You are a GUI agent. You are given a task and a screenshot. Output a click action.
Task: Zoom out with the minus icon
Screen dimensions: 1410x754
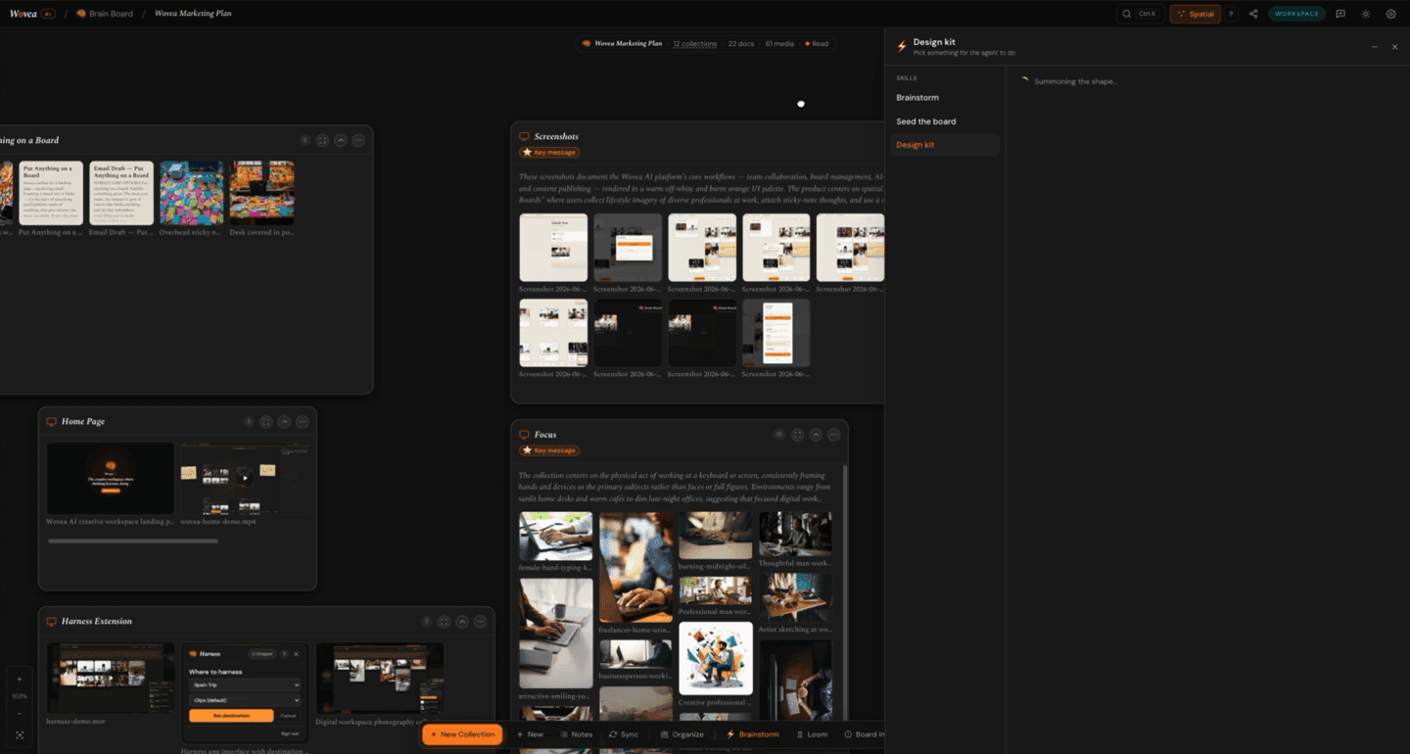20,714
